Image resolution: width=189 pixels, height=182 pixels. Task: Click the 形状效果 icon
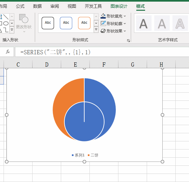(103, 31)
